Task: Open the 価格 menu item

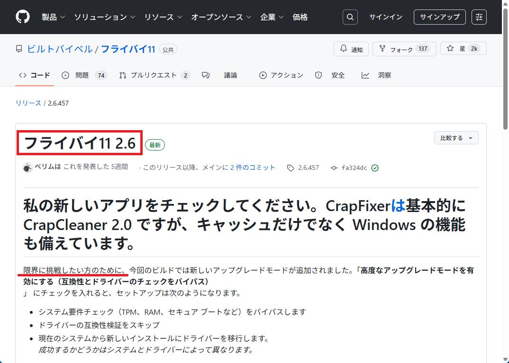Action: point(300,17)
